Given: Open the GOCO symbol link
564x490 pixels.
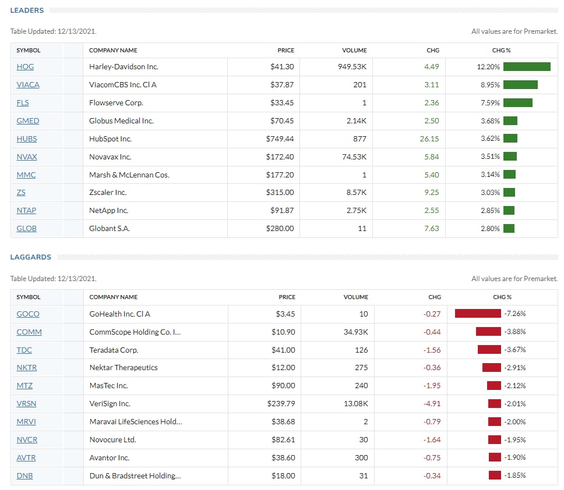Looking at the screenshot, I should (x=28, y=314).
